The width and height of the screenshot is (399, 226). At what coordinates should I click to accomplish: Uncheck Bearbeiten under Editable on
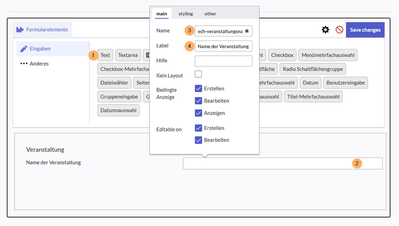tap(198, 140)
